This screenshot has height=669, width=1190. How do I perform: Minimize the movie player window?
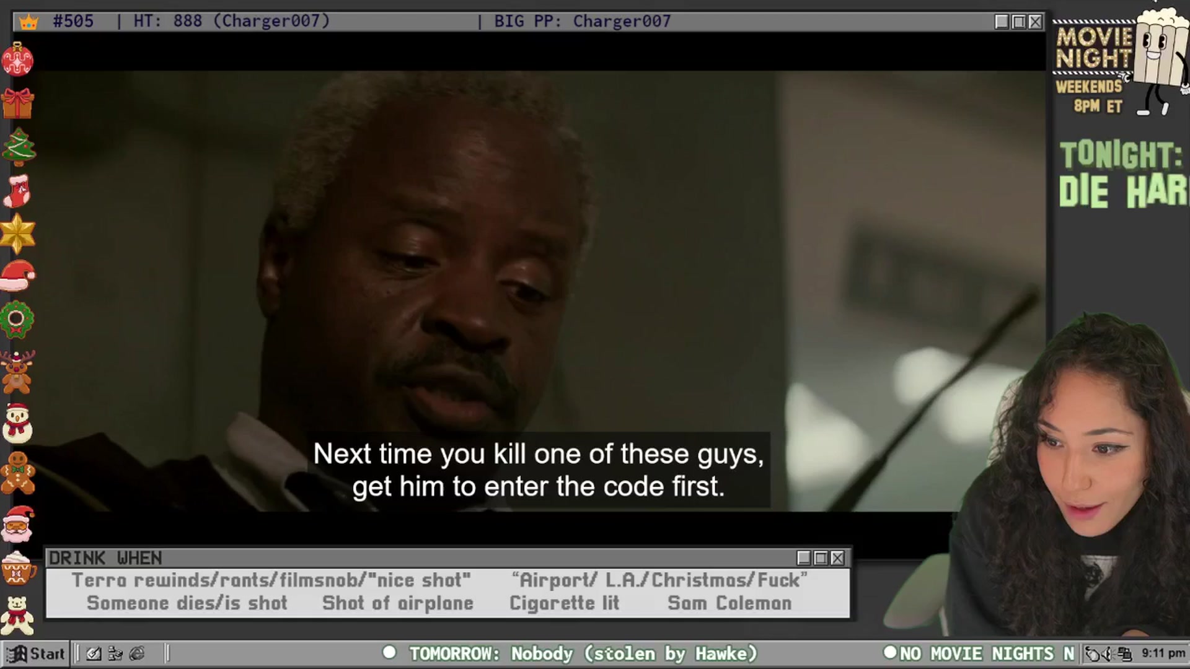point(1002,22)
